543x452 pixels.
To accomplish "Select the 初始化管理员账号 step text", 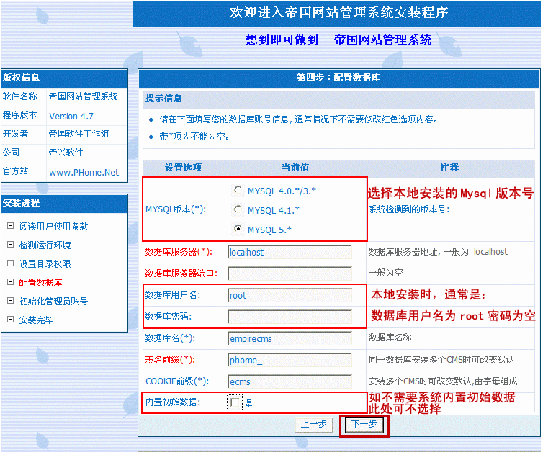I will tap(54, 301).
